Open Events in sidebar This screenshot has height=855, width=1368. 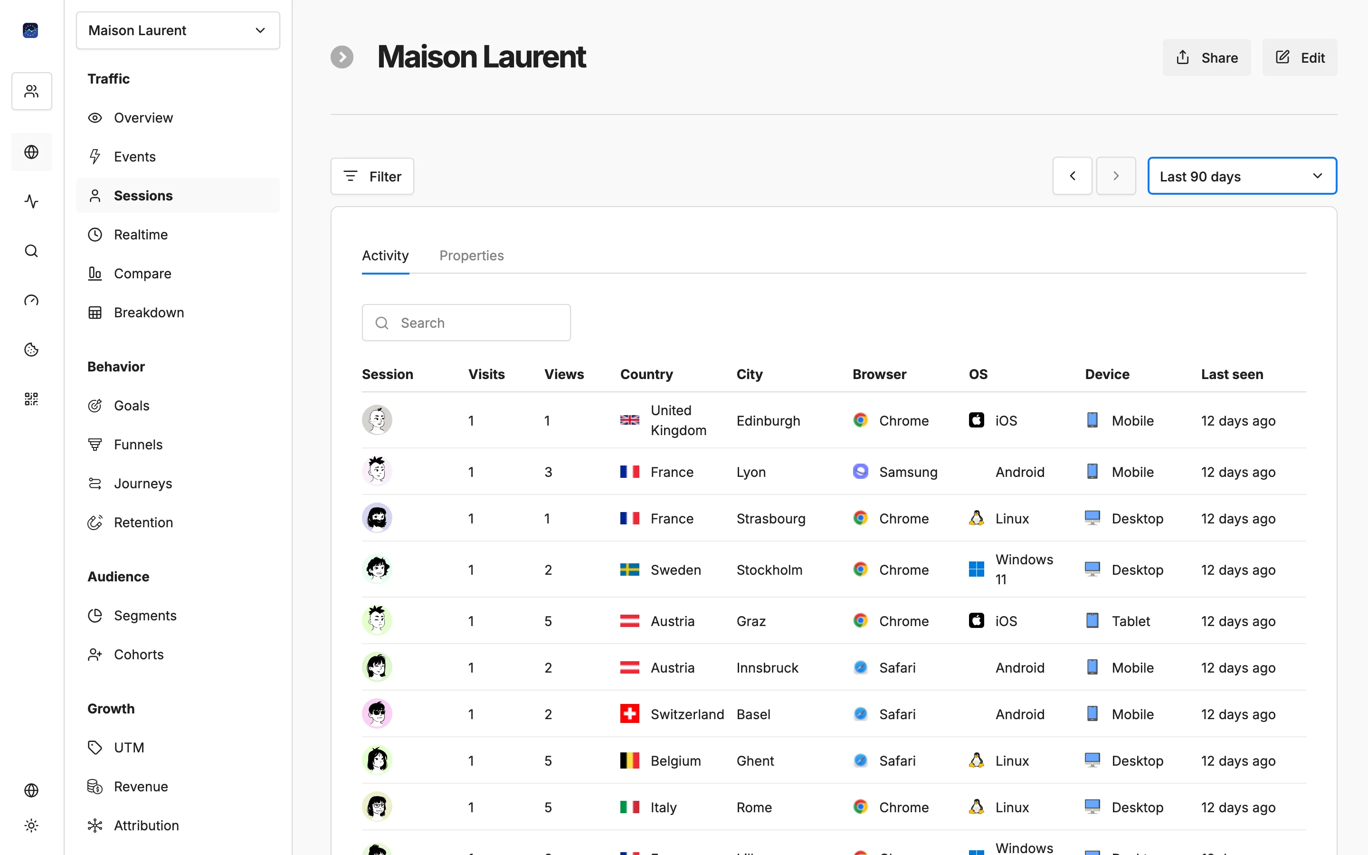click(x=178, y=157)
